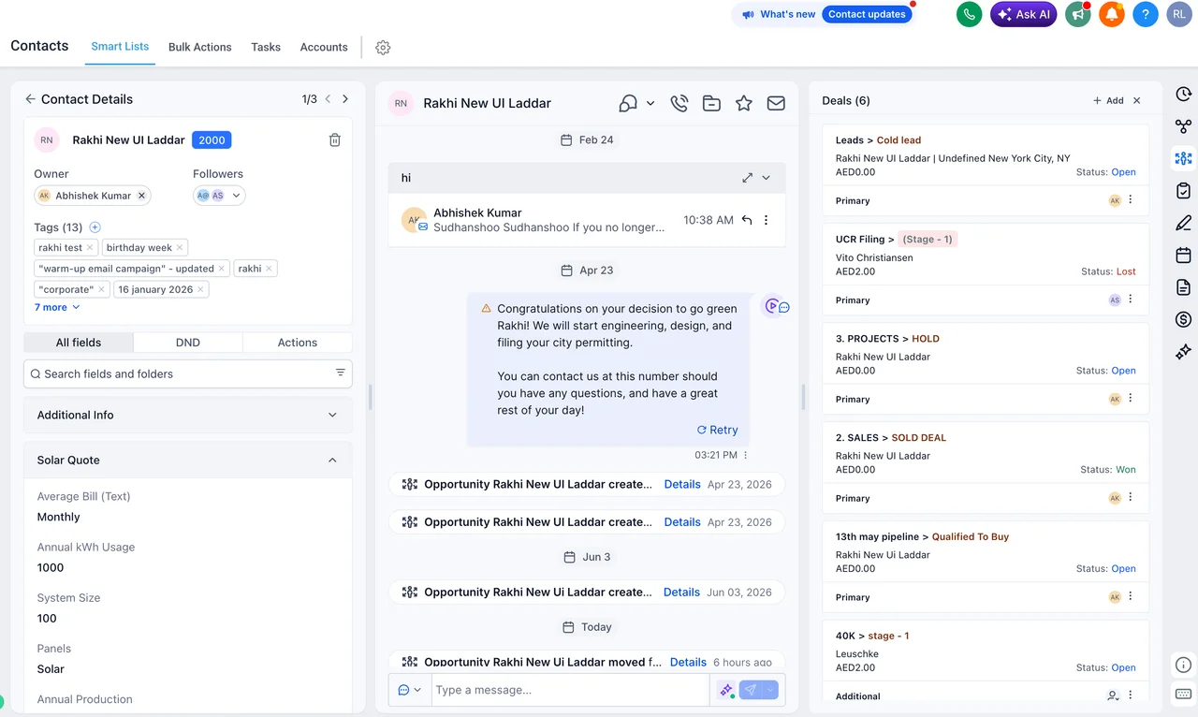Go back using Contact Details arrow

click(x=30, y=99)
